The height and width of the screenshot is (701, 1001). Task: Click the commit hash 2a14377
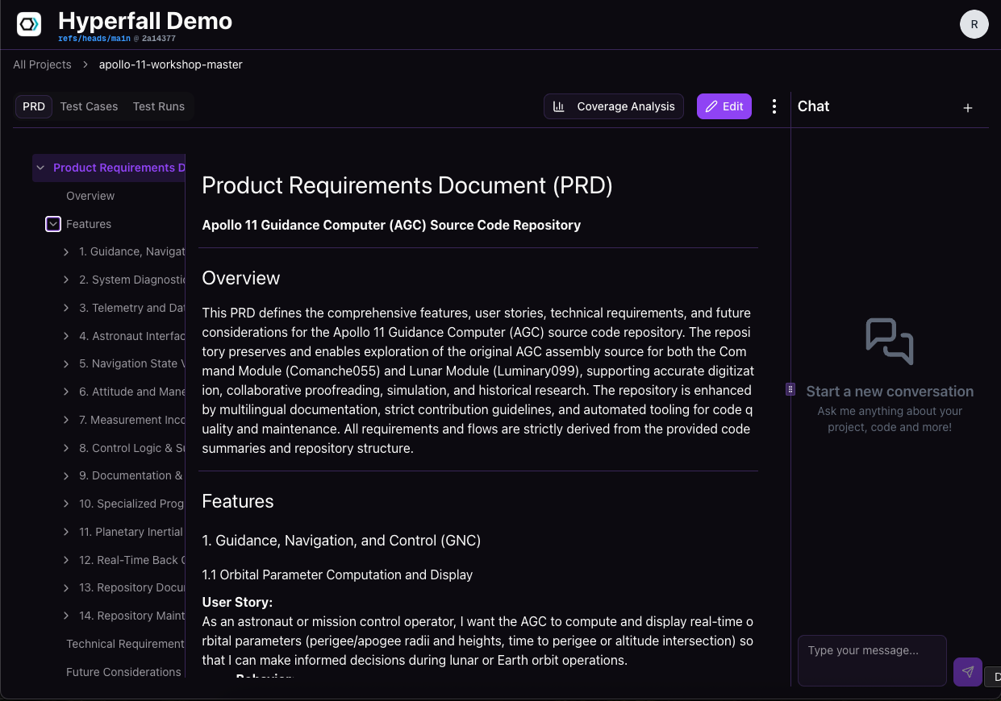[159, 38]
